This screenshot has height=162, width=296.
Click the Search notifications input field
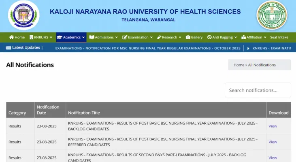(258, 90)
